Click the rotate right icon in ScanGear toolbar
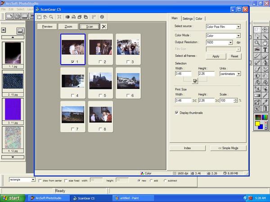The image size is (270, 202). pyautogui.click(x=86, y=17)
